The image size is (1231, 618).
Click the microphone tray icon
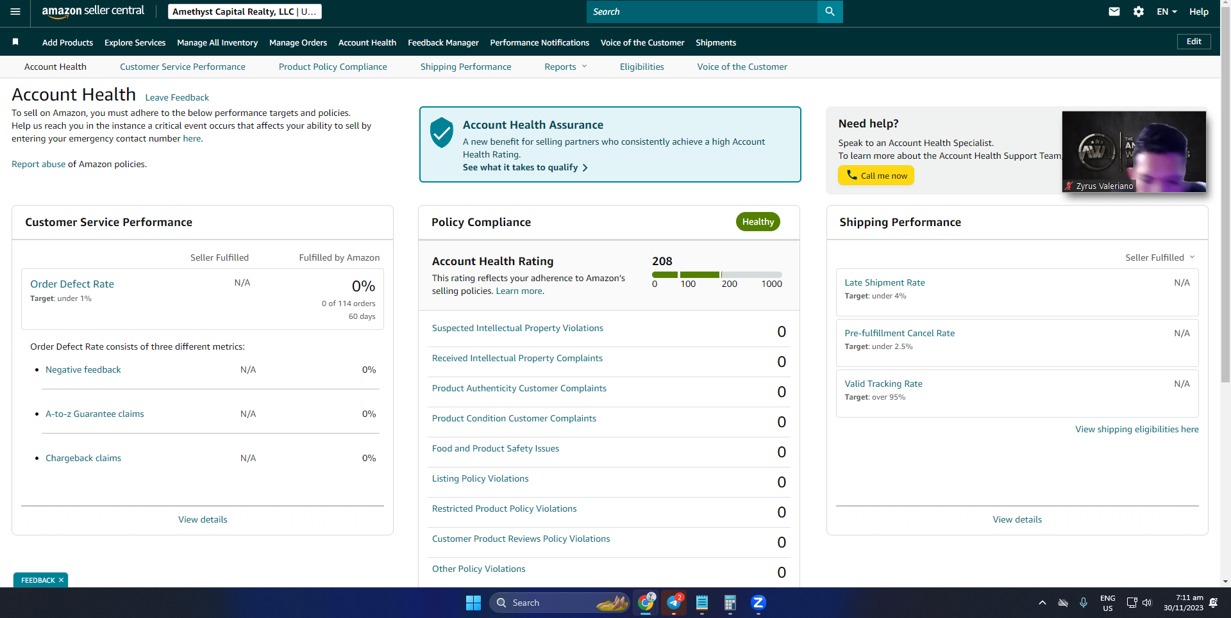pyautogui.click(x=1084, y=603)
